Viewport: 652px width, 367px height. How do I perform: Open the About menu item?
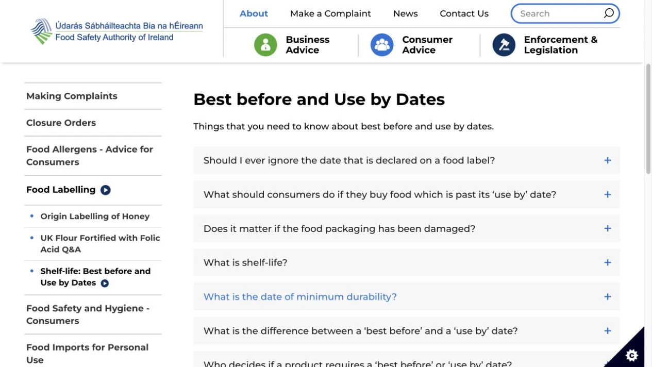[254, 13]
